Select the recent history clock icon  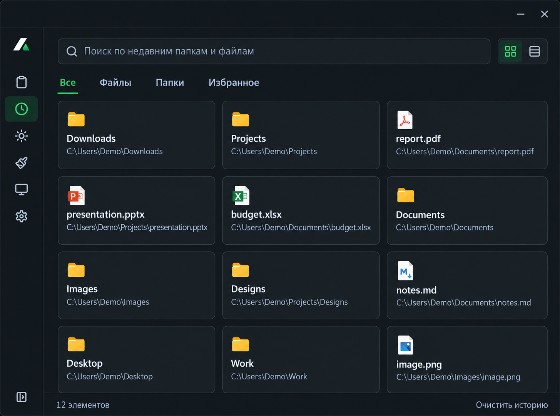tap(22, 109)
